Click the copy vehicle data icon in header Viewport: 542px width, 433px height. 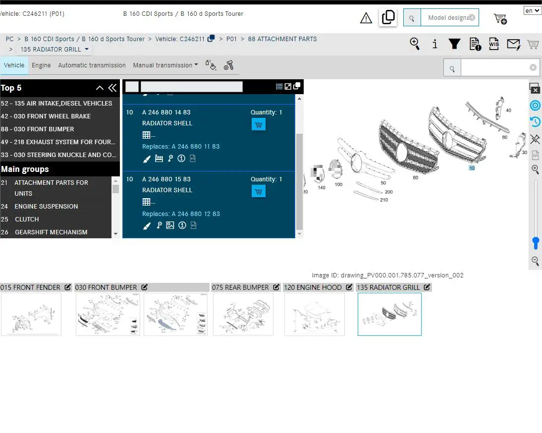[x=388, y=17]
